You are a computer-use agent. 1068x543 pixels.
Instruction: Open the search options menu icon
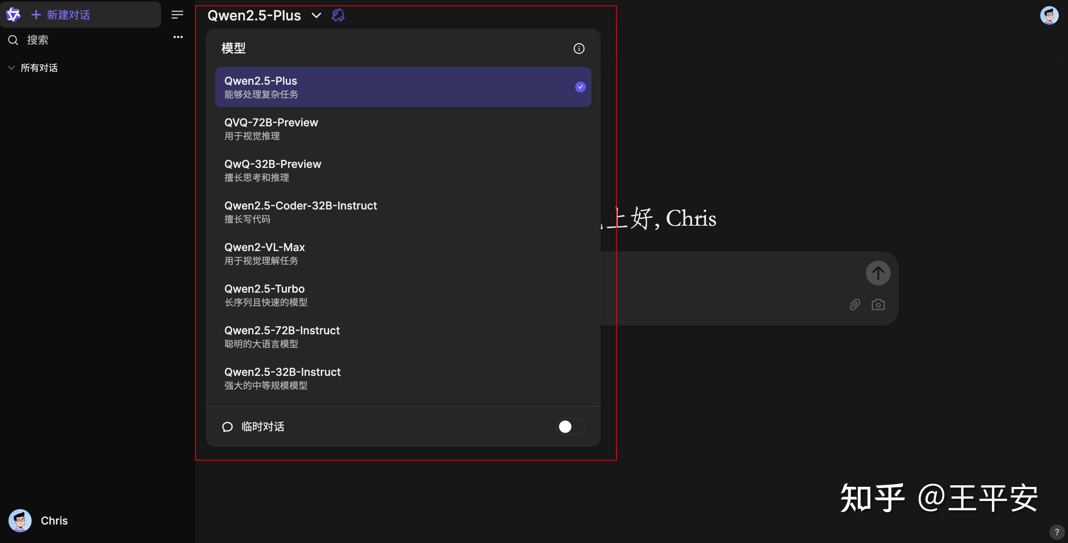[177, 37]
